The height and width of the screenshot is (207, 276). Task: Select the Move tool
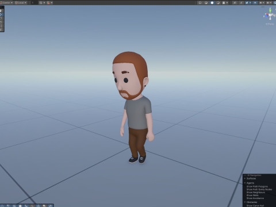2,14
